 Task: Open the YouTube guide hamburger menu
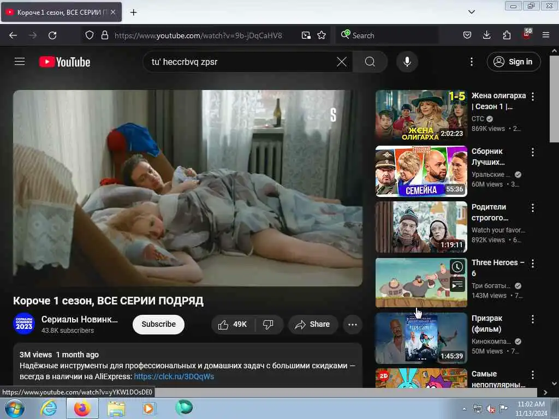point(20,62)
